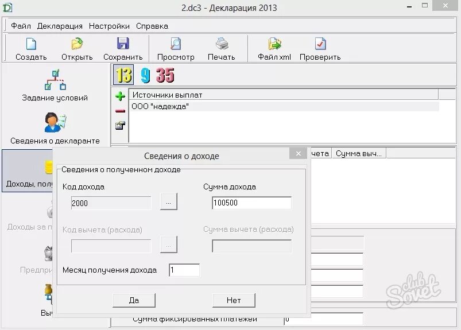
Task: Open Задание условий section
Action: [x=55, y=85]
